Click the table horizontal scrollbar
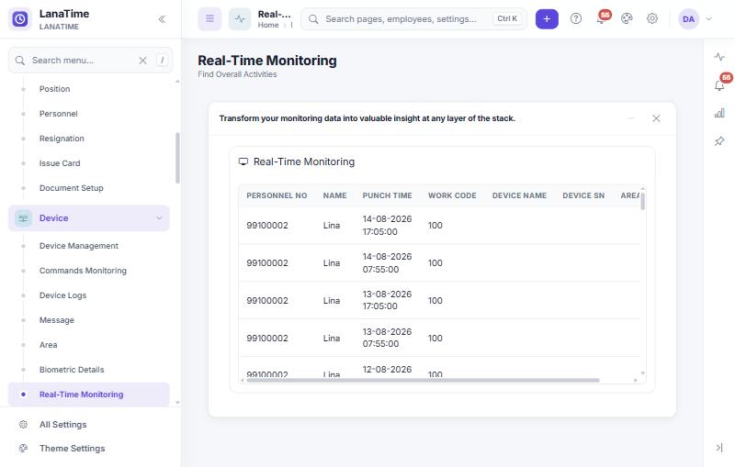The image size is (735, 467). [x=423, y=381]
